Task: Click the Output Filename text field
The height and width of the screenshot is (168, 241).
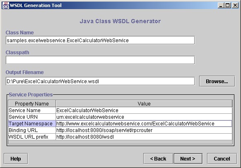Action: click(100, 81)
